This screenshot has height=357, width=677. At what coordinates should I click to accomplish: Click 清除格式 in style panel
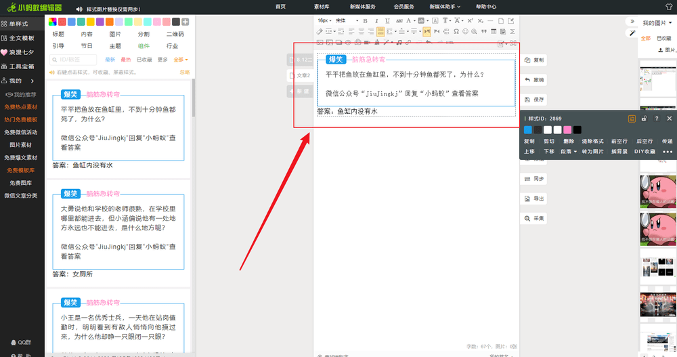pos(593,142)
